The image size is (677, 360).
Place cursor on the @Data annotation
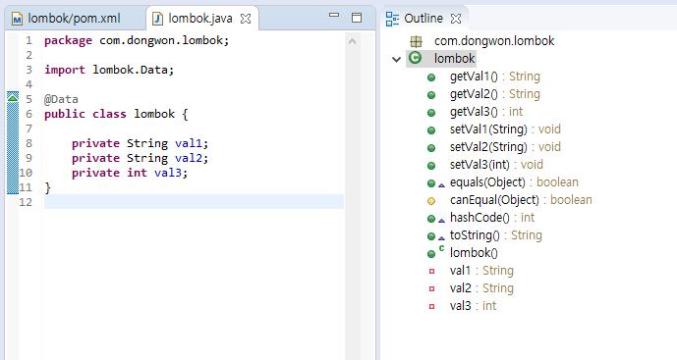pos(61,99)
